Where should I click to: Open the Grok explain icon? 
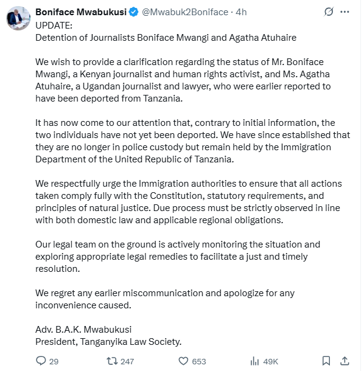click(x=329, y=12)
